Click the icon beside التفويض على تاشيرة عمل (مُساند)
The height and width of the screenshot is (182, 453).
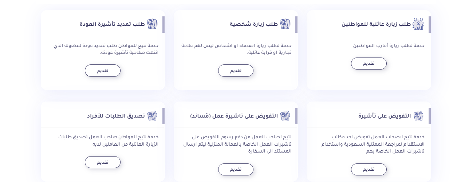coord(285,116)
